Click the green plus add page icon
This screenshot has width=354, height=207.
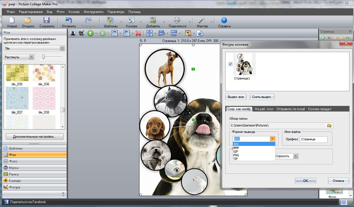pos(323,38)
